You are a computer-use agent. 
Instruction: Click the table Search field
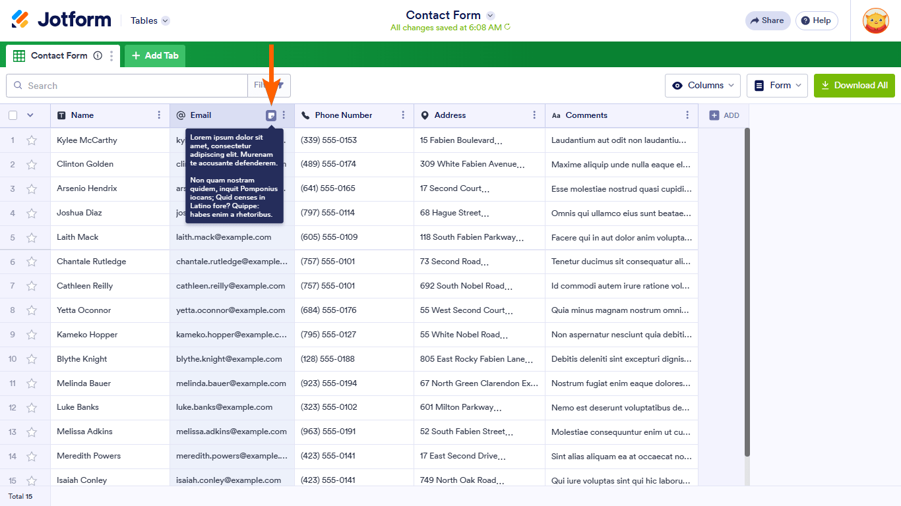(x=127, y=86)
